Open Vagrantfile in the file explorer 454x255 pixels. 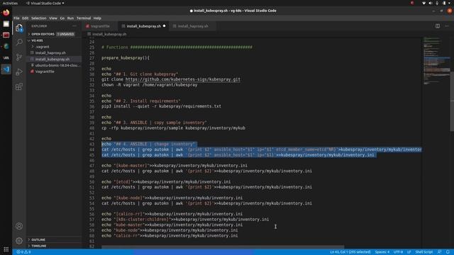pos(45,72)
